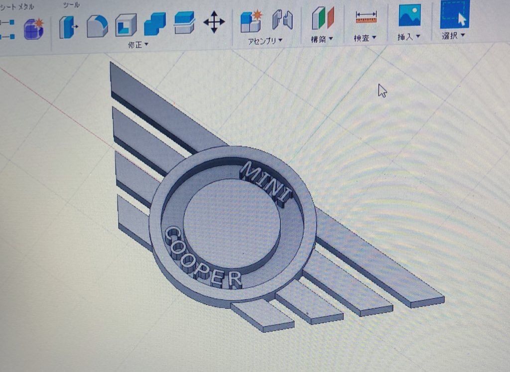The height and width of the screenshot is (372, 510).
Task: Open the アセンブリ dropdown menu
Action: point(265,41)
